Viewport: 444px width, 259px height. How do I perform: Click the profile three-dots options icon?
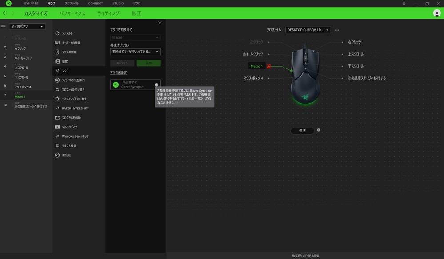pyautogui.click(x=337, y=30)
